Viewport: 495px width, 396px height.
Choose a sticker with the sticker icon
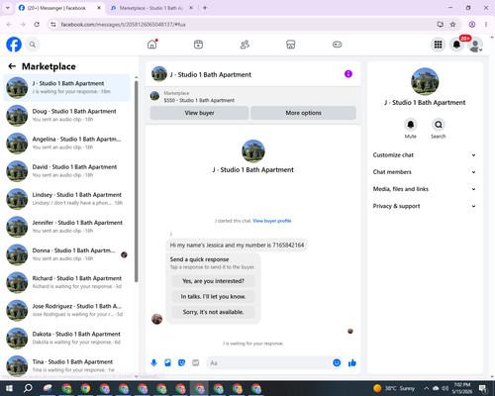click(182, 363)
